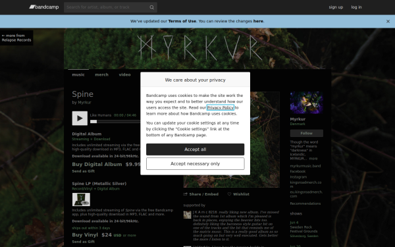395x247 pixels.
Task: Open supporter avatar next to J K A m c 8216
Action: (x=187, y=215)
